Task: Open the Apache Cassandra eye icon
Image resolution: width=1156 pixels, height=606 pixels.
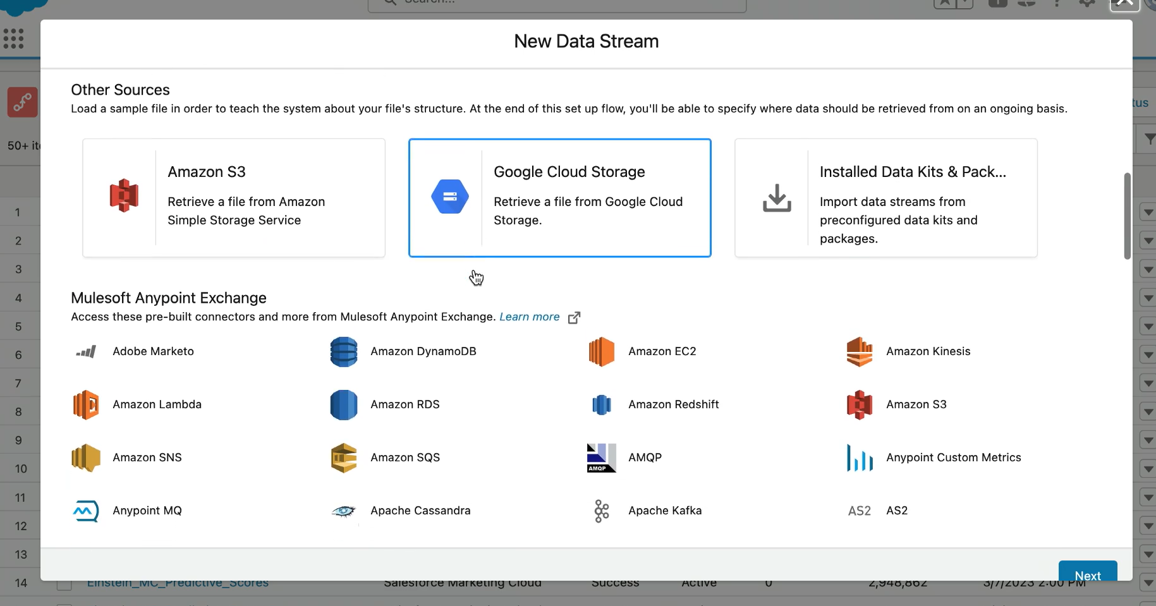Action: 344,511
